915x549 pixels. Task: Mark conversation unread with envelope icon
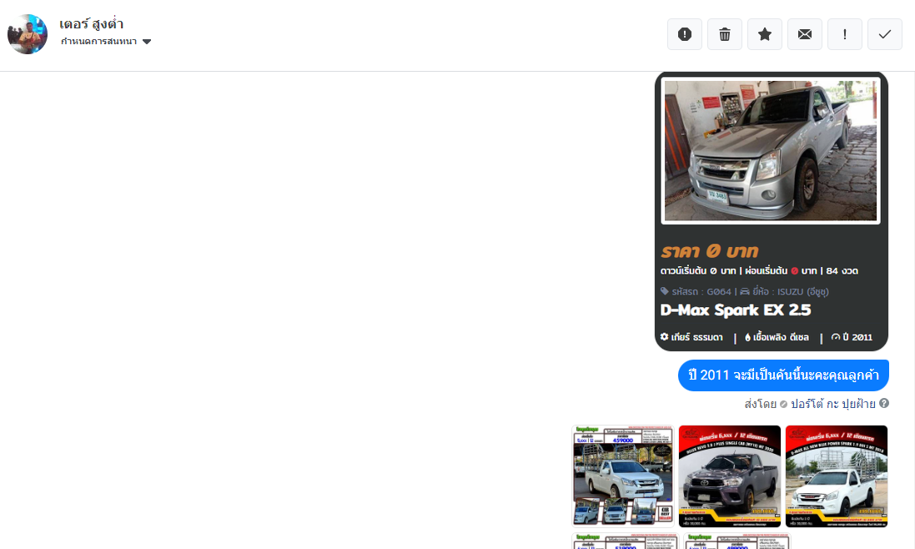tap(805, 34)
